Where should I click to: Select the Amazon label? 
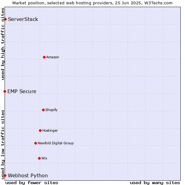(53, 57)
